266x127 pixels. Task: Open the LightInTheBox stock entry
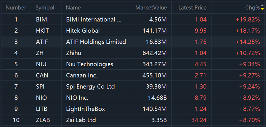coord(85,109)
